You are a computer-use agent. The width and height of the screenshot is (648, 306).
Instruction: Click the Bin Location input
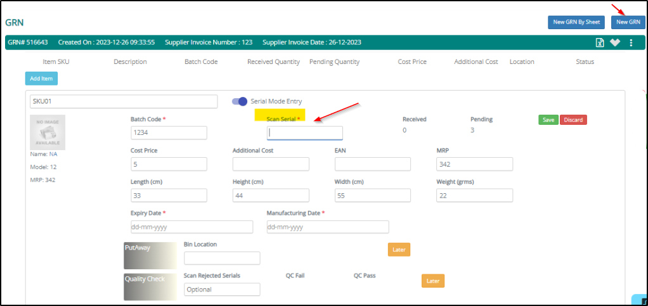222,258
